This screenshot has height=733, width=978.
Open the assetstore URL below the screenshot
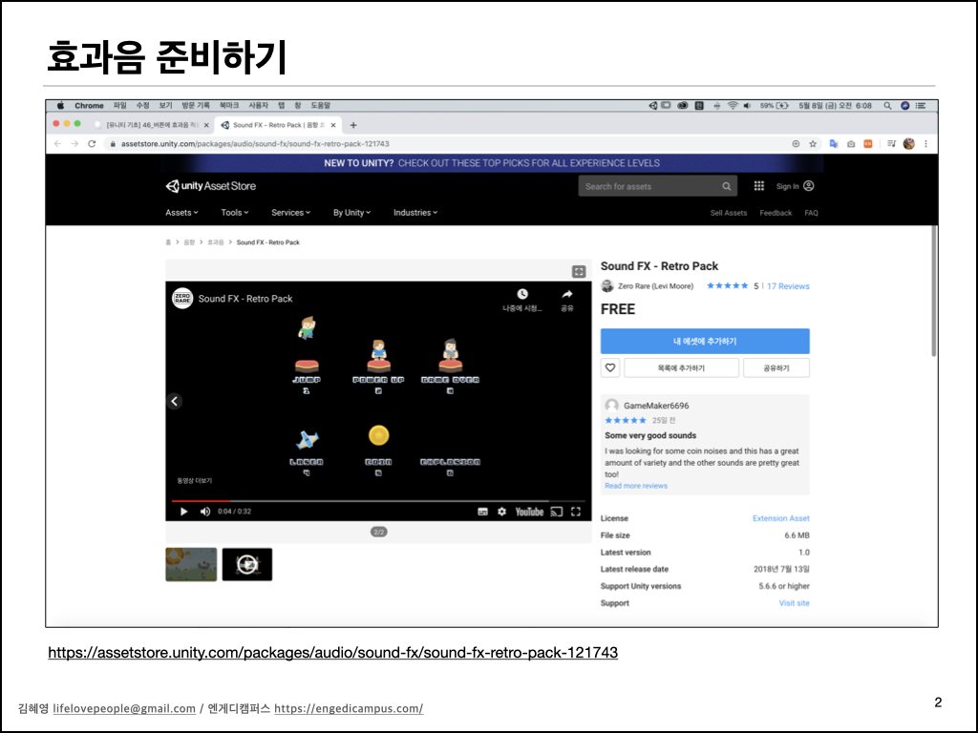tap(333, 653)
